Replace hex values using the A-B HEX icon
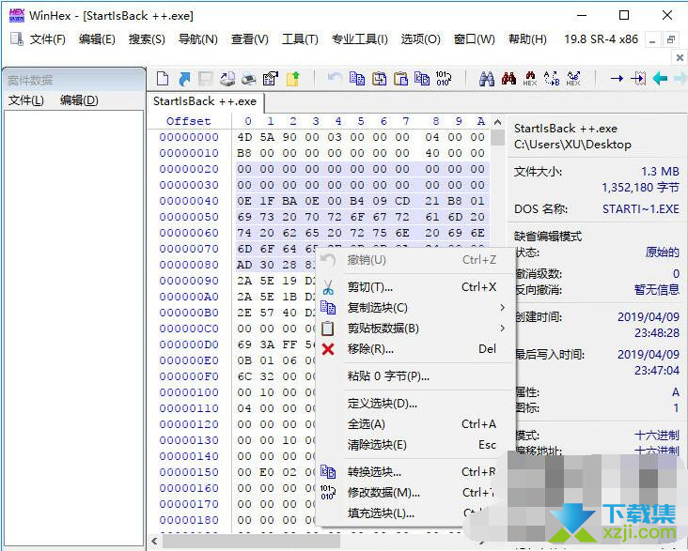 [573, 79]
